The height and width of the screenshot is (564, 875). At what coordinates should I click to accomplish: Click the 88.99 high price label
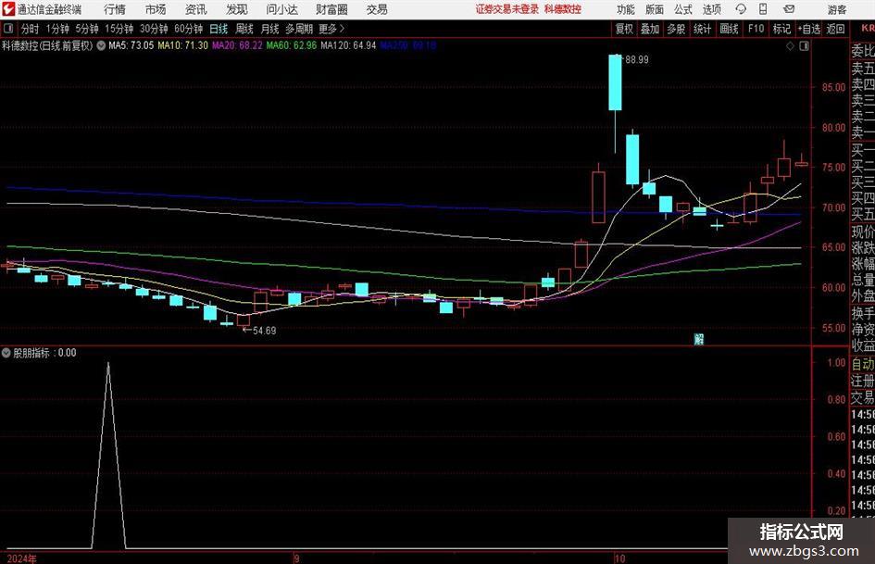(x=637, y=60)
